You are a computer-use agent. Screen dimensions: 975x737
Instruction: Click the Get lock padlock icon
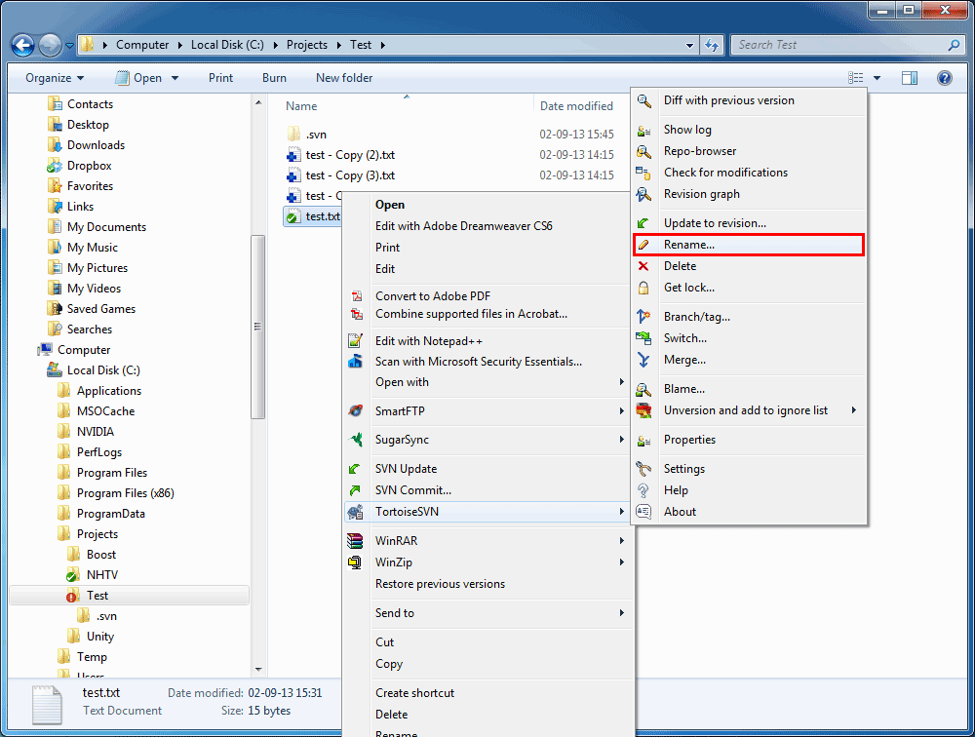pos(643,288)
